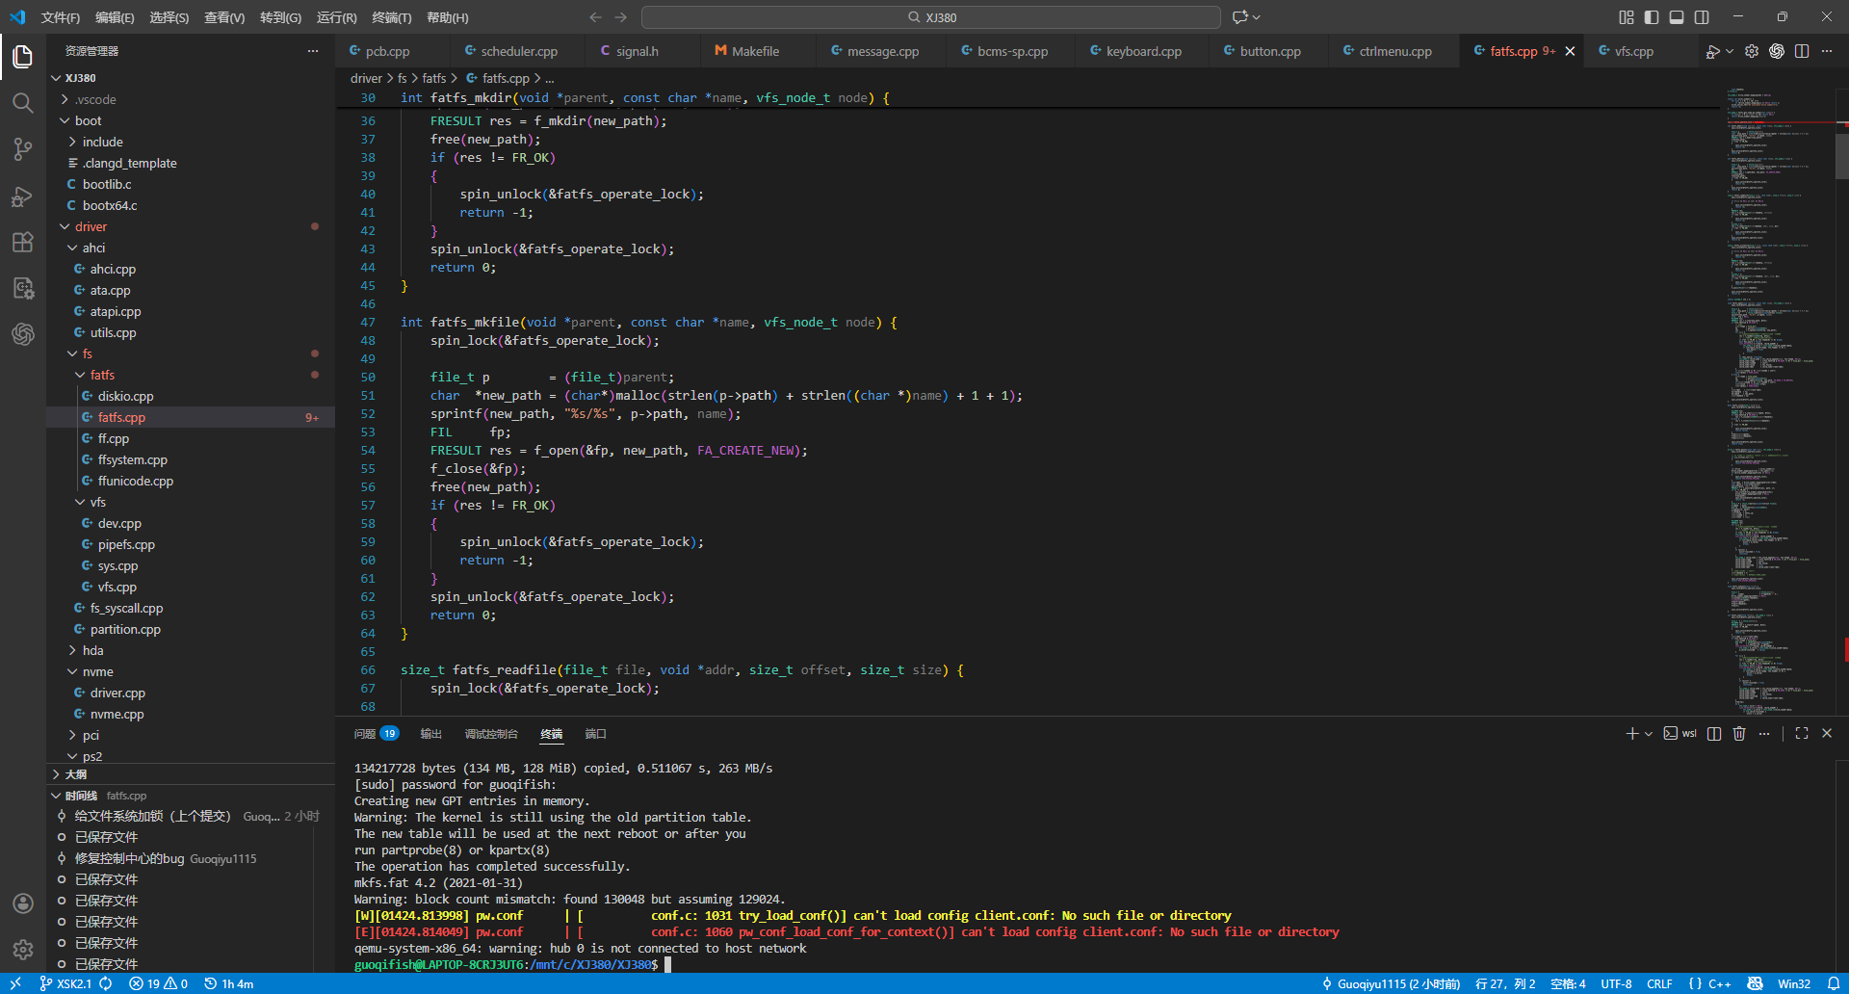Open Source Control view in activity bar
Viewport: 1849px width, 994px height.
coord(23,149)
